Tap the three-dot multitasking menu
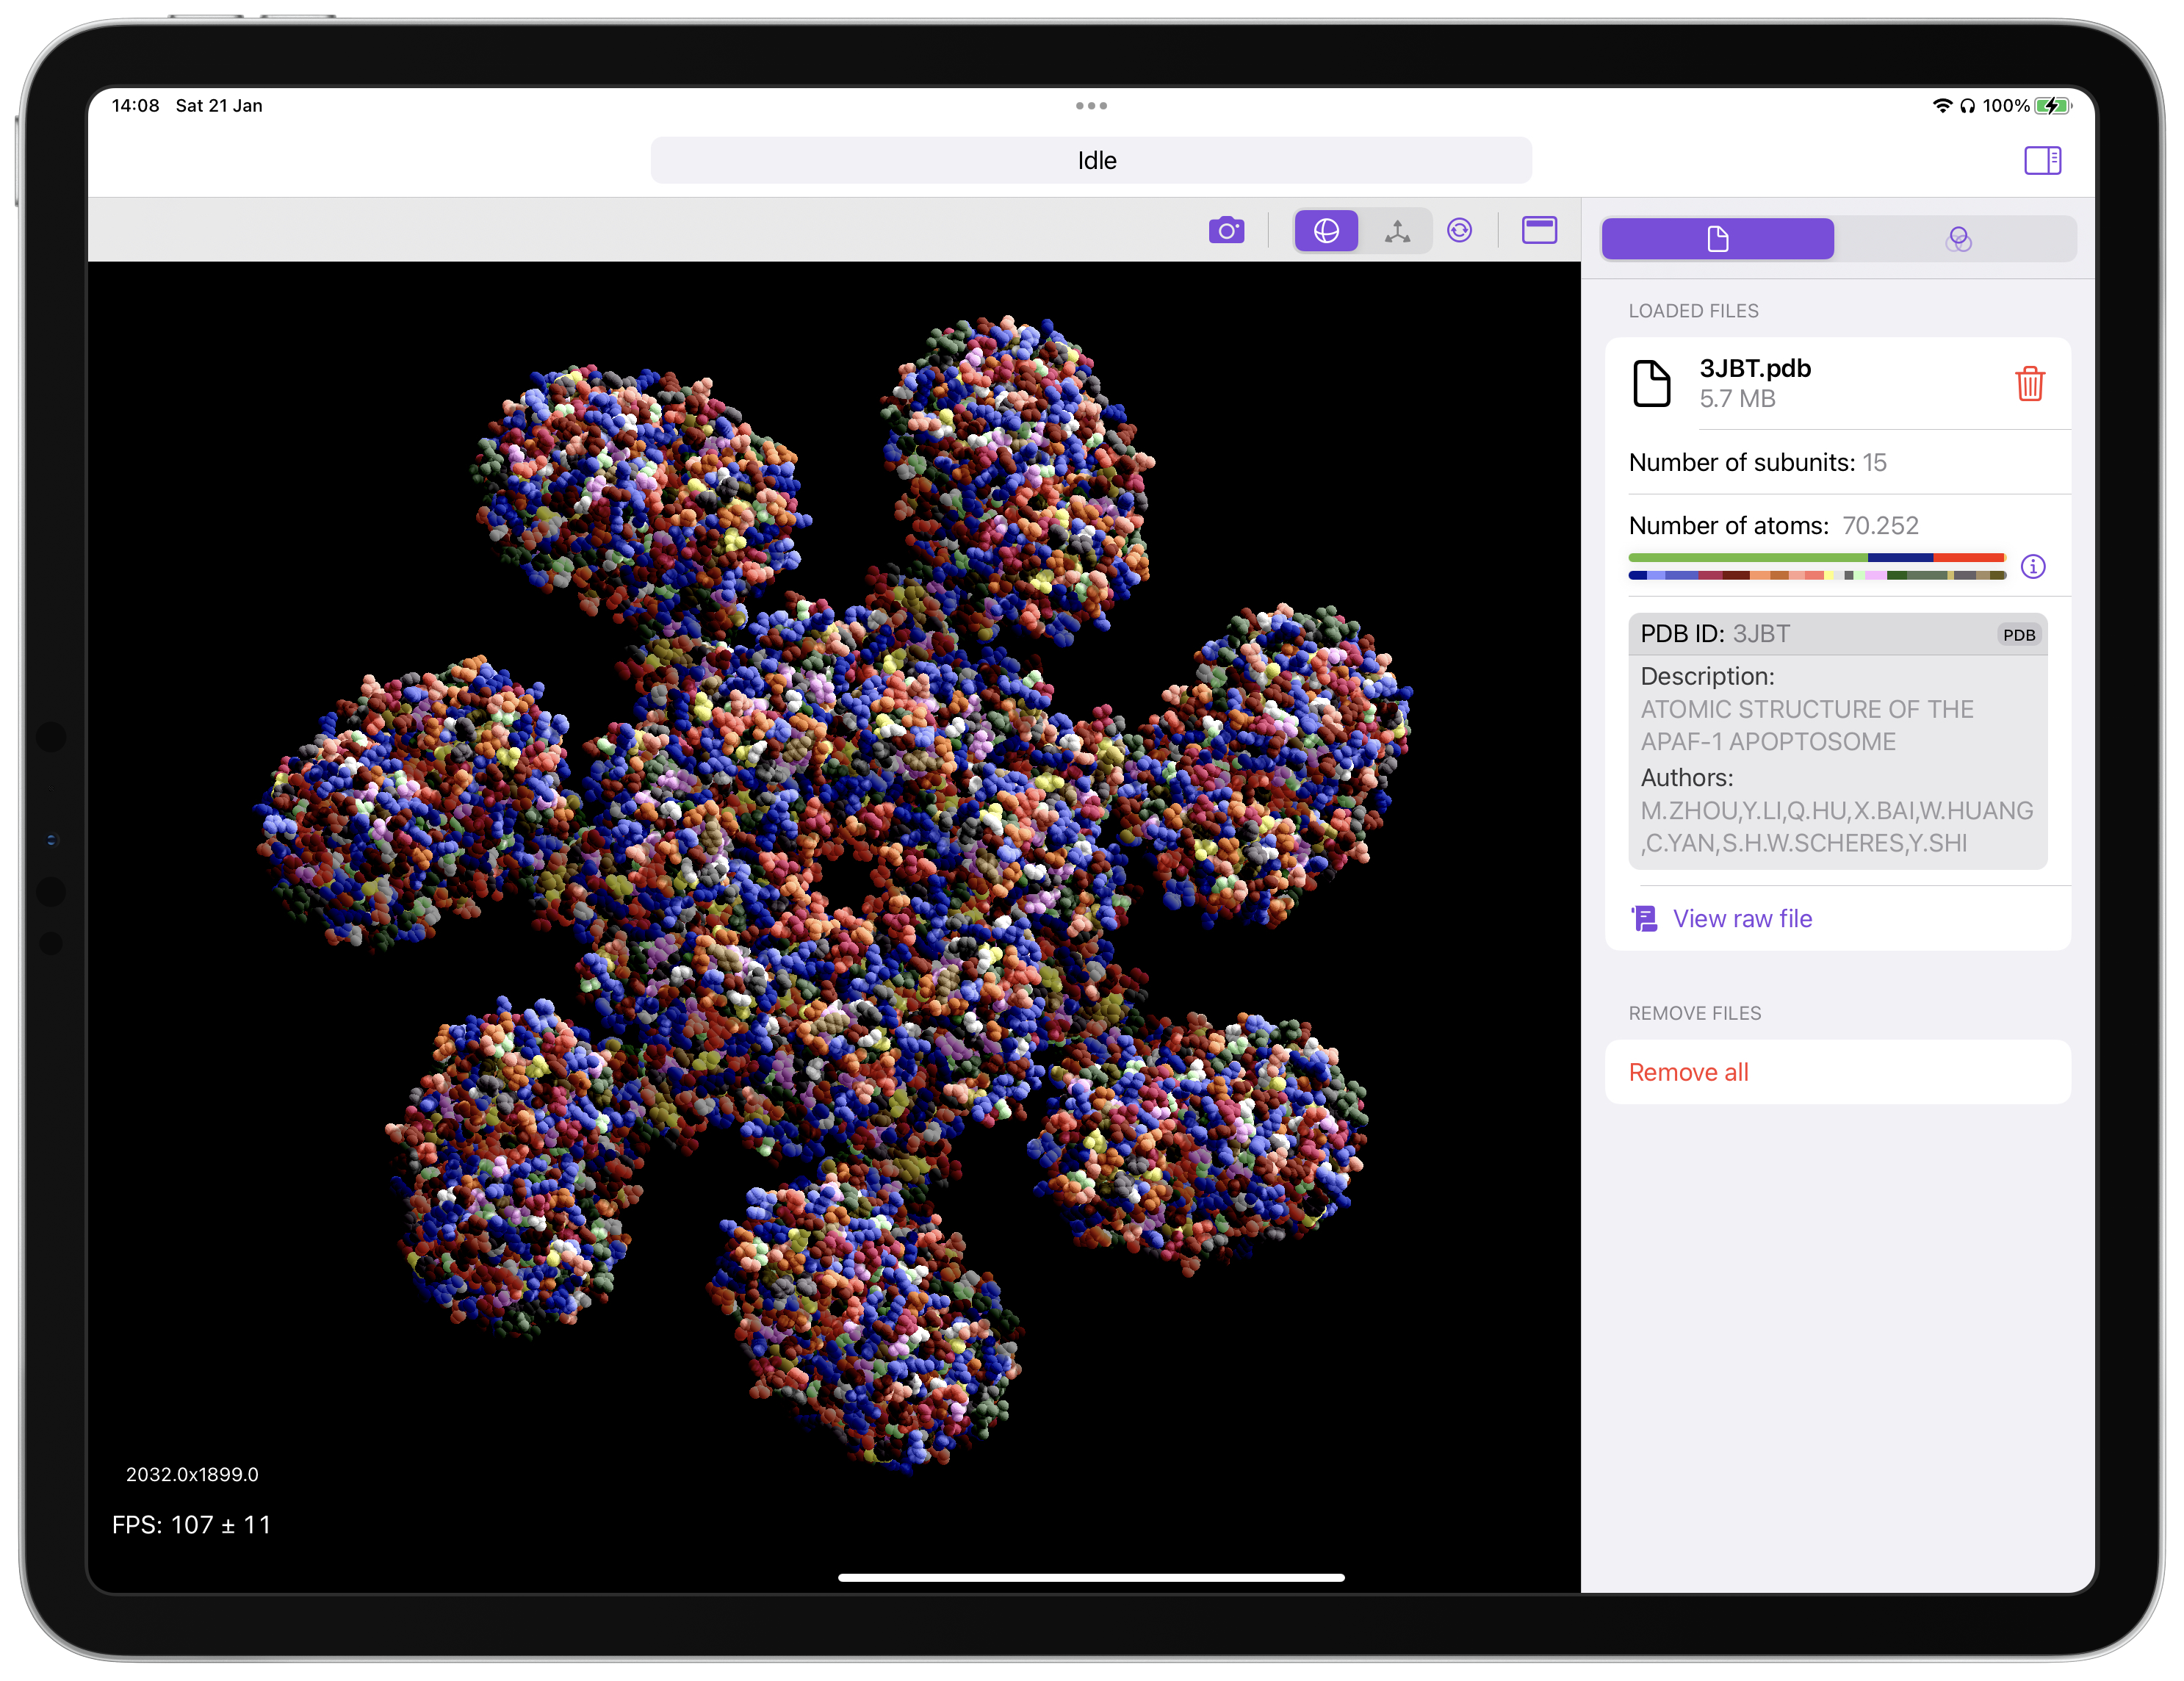The width and height of the screenshot is (2184, 1681). click(x=1091, y=105)
